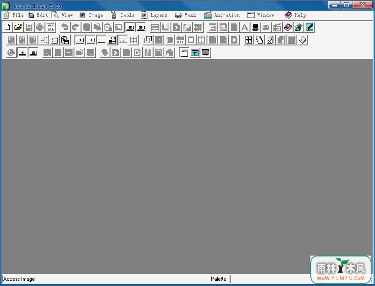Toggle the white window display icon in third row
This screenshot has width=375, height=286.
tap(184, 52)
